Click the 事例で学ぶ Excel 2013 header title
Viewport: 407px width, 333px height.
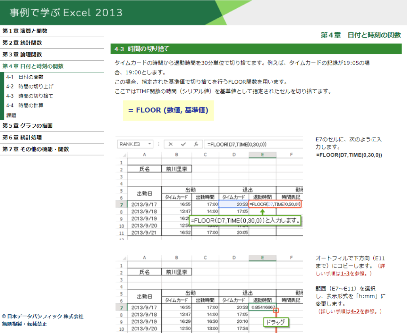[66, 12]
